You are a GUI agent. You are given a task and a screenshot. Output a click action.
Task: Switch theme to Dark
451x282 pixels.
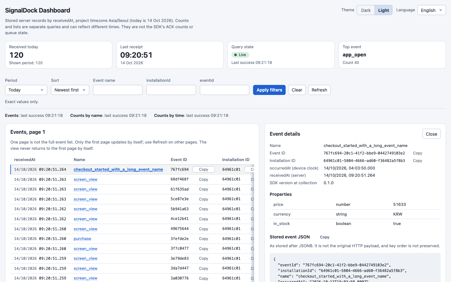(x=365, y=10)
